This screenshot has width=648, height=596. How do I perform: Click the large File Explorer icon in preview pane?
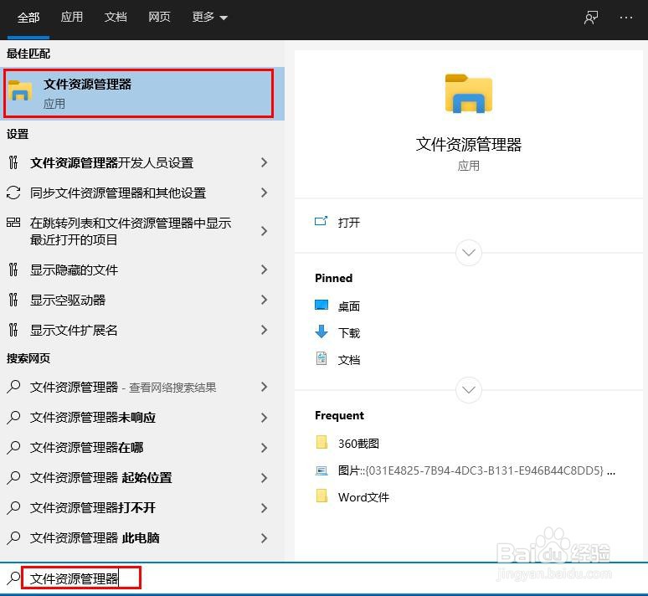tap(469, 94)
